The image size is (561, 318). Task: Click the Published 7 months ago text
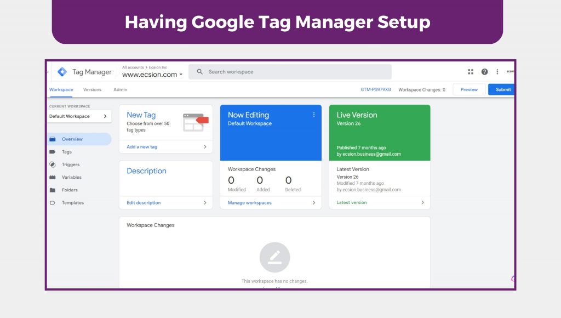(361, 147)
